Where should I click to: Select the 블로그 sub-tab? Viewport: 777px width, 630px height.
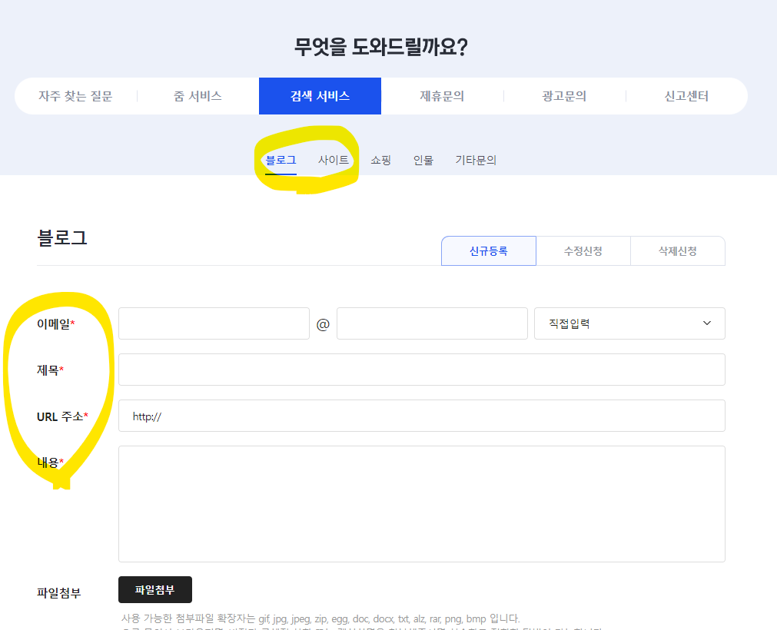tap(281, 159)
